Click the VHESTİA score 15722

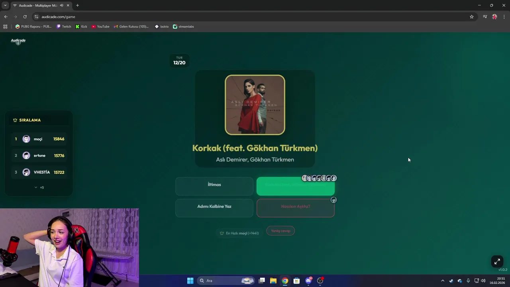tap(59, 172)
